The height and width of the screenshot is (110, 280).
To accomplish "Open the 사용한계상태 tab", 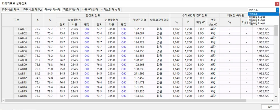I will tap(90, 10).
